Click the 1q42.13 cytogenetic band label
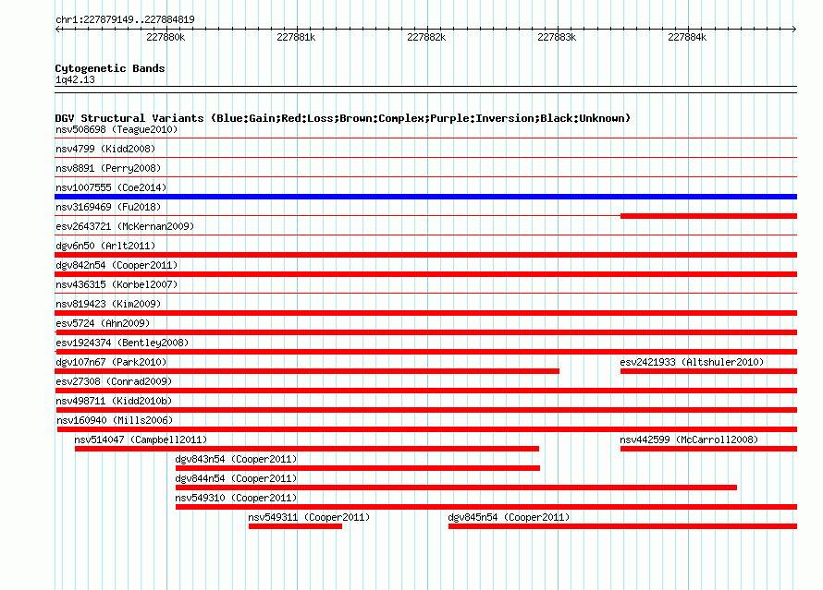 click(75, 79)
